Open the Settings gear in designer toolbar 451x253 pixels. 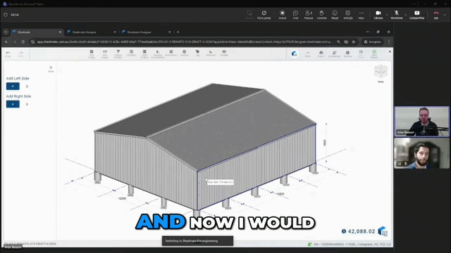[185, 53]
